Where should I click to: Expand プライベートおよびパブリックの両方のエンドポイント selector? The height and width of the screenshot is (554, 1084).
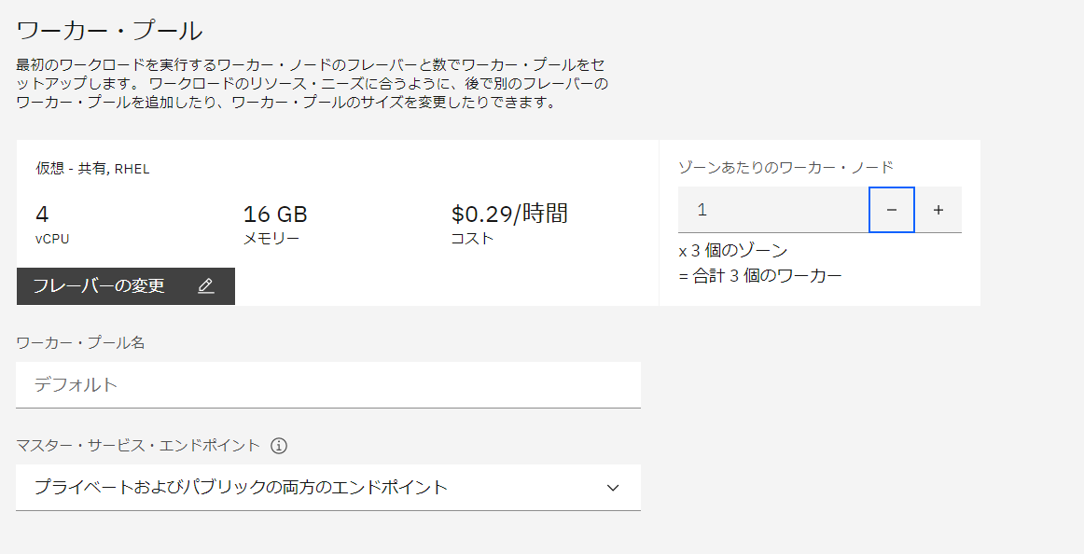pos(328,487)
